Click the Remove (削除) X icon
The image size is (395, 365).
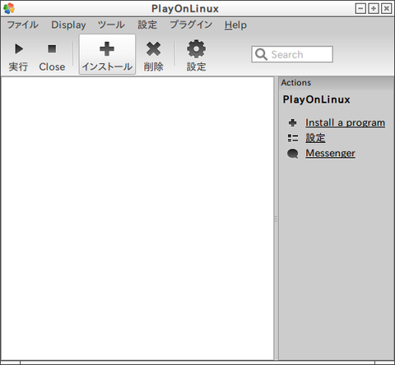point(154,49)
